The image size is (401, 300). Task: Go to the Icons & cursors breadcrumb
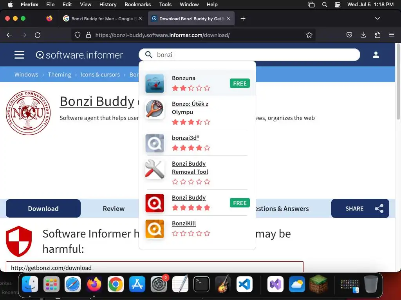pos(100,75)
